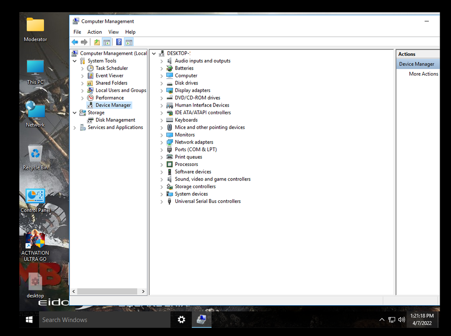451x336 pixels.
Task: Open the View menu
Action: click(x=113, y=32)
